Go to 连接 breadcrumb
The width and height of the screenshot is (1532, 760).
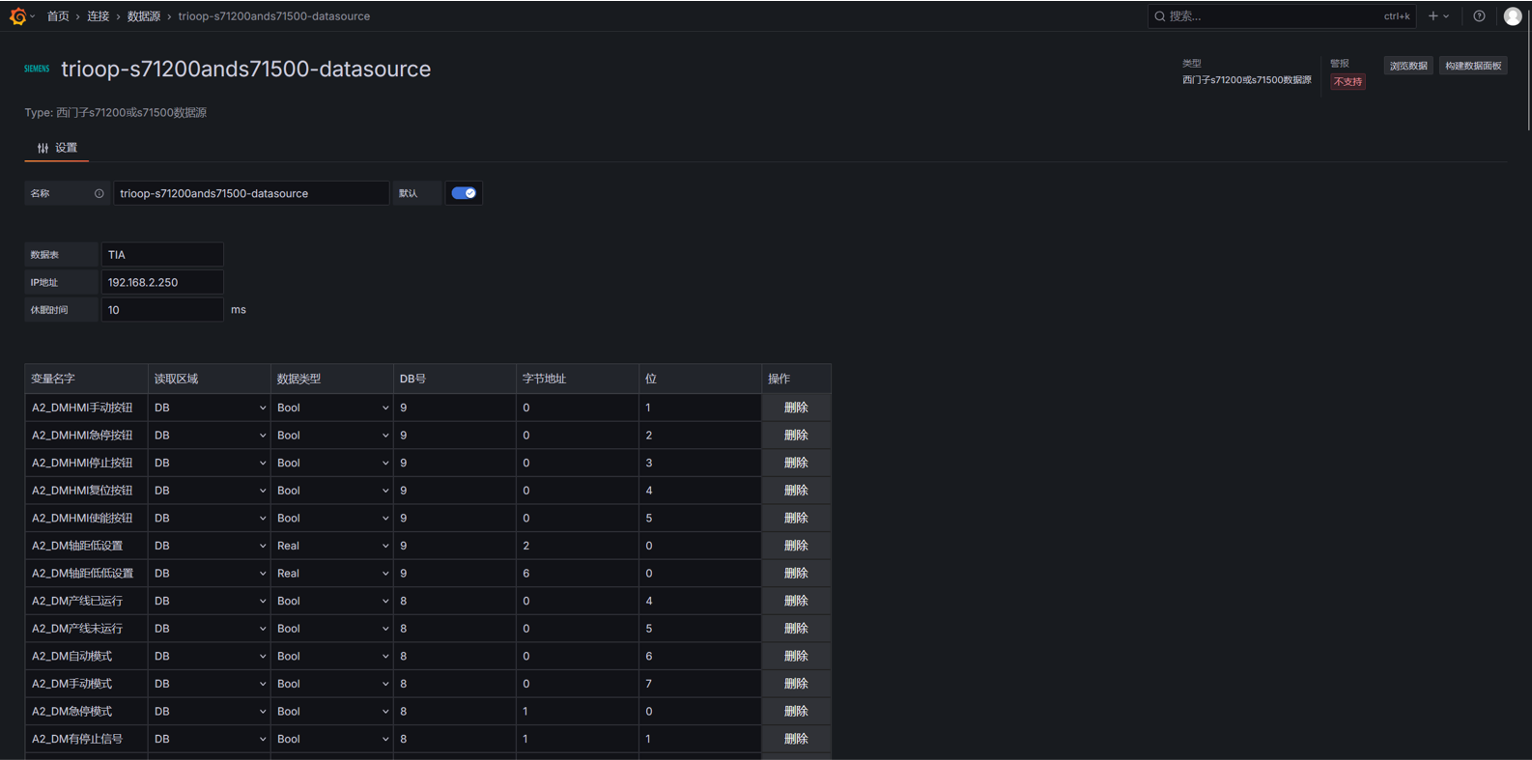(98, 16)
